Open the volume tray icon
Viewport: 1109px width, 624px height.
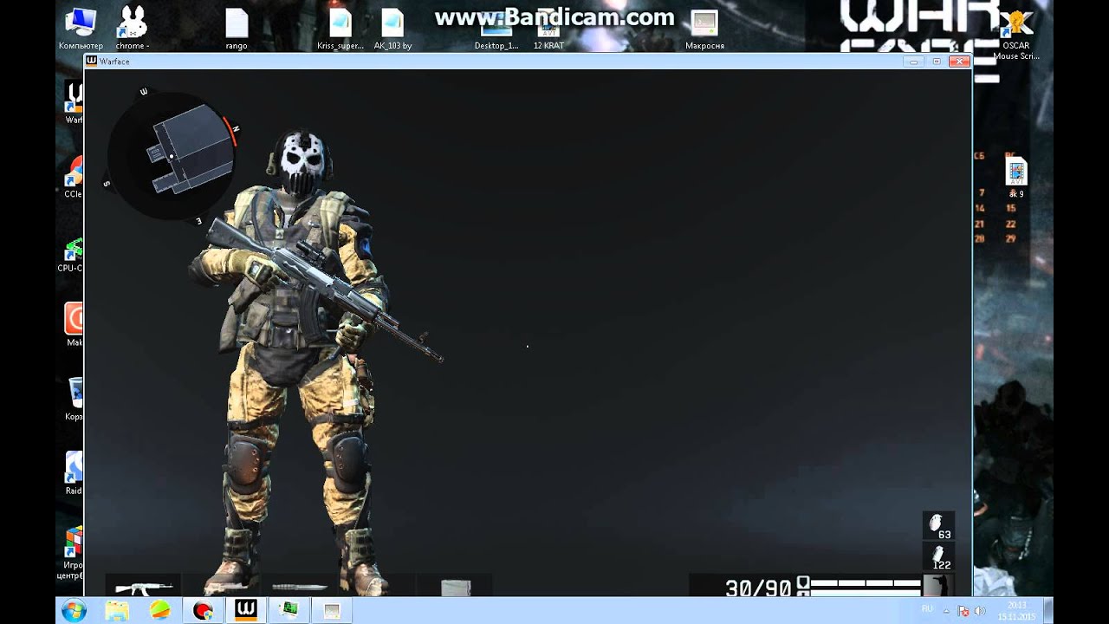coord(981,610)
